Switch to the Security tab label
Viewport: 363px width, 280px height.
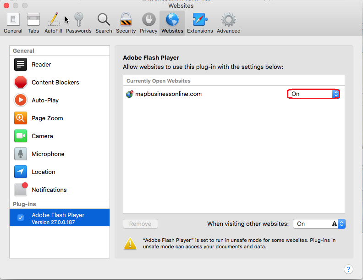(126, 31)
